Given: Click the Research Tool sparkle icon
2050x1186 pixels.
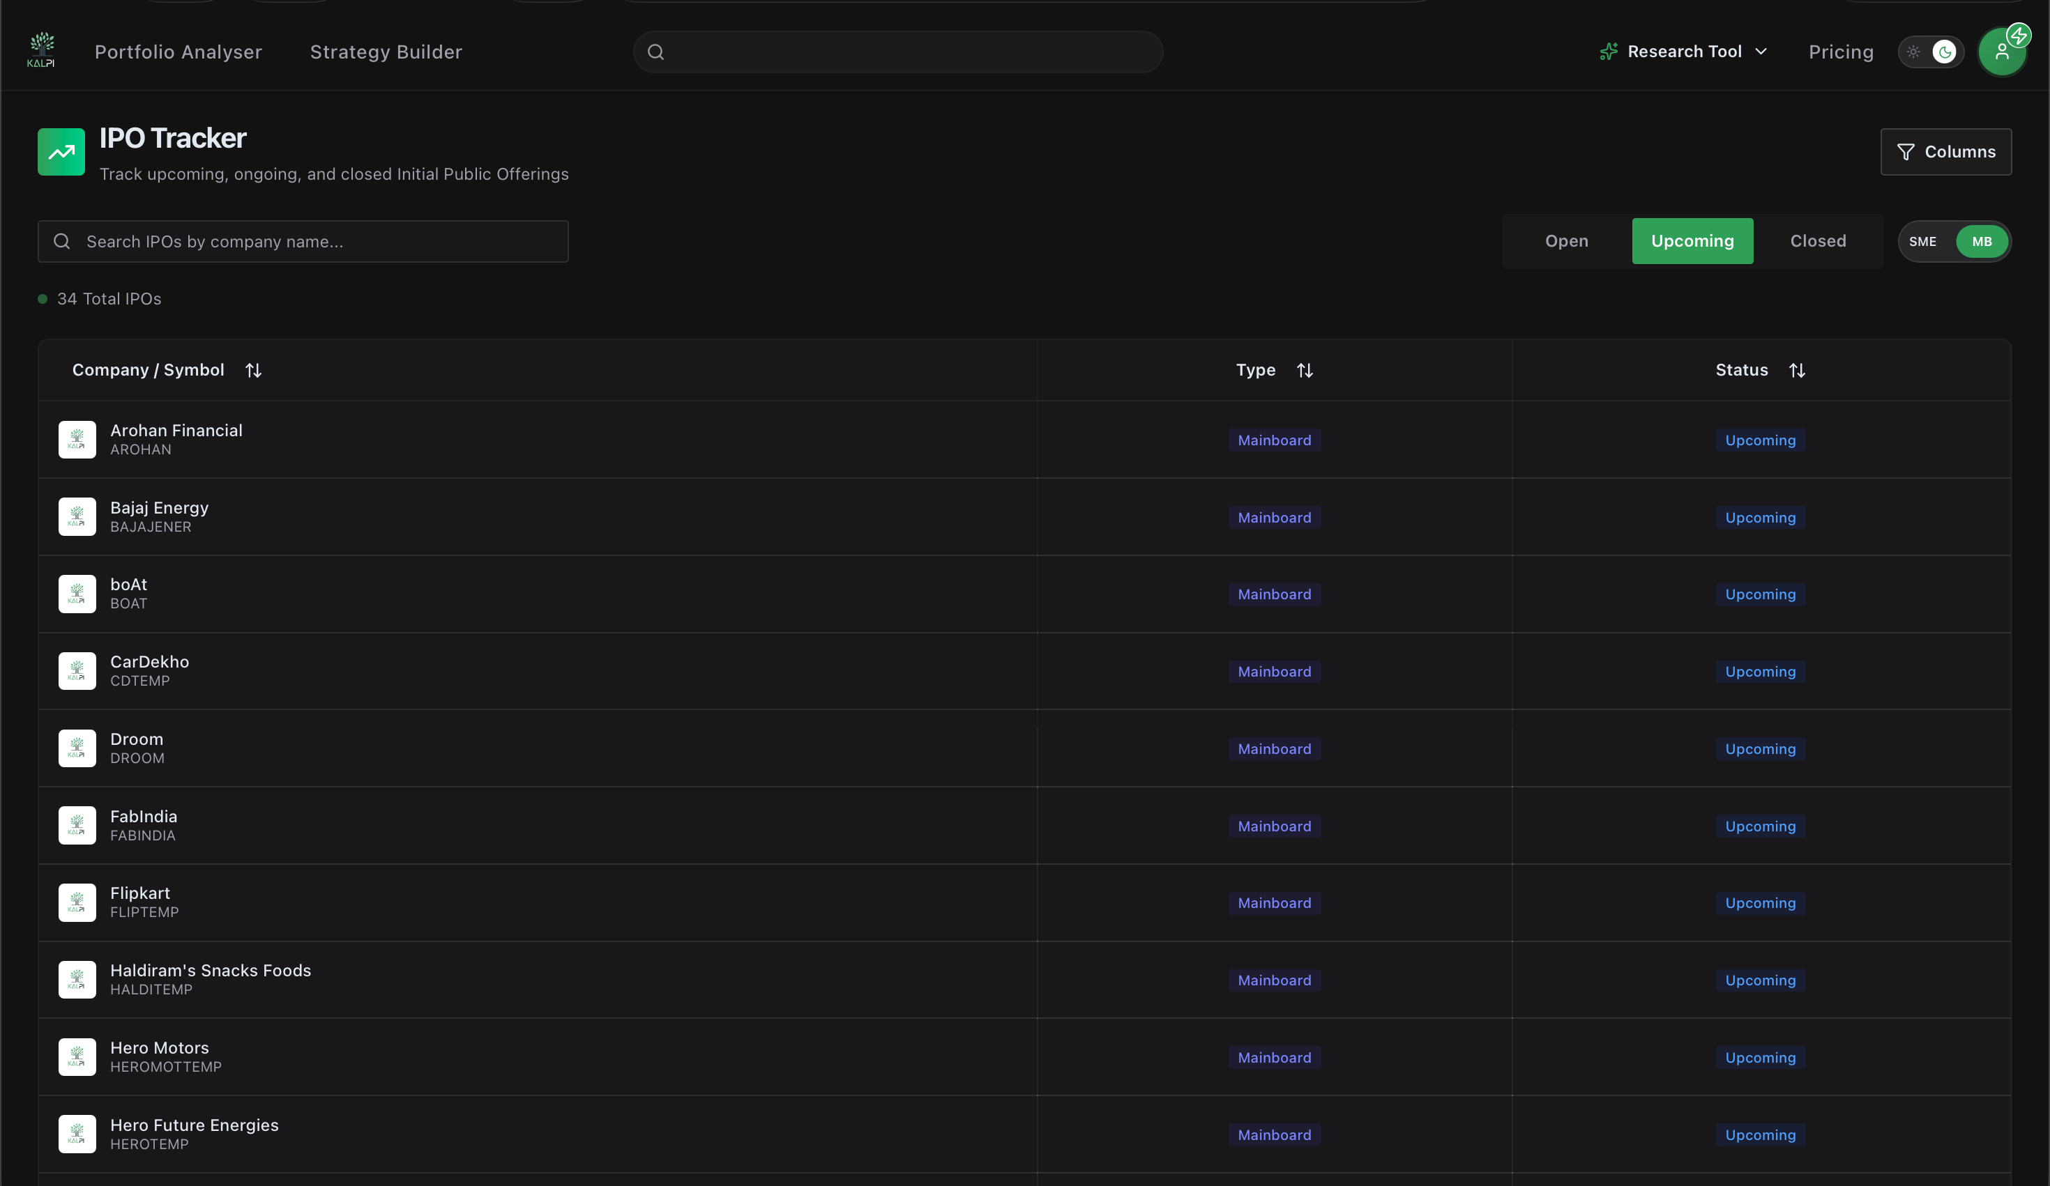Looking at the screenshot, I should (x=1608, y=52).
